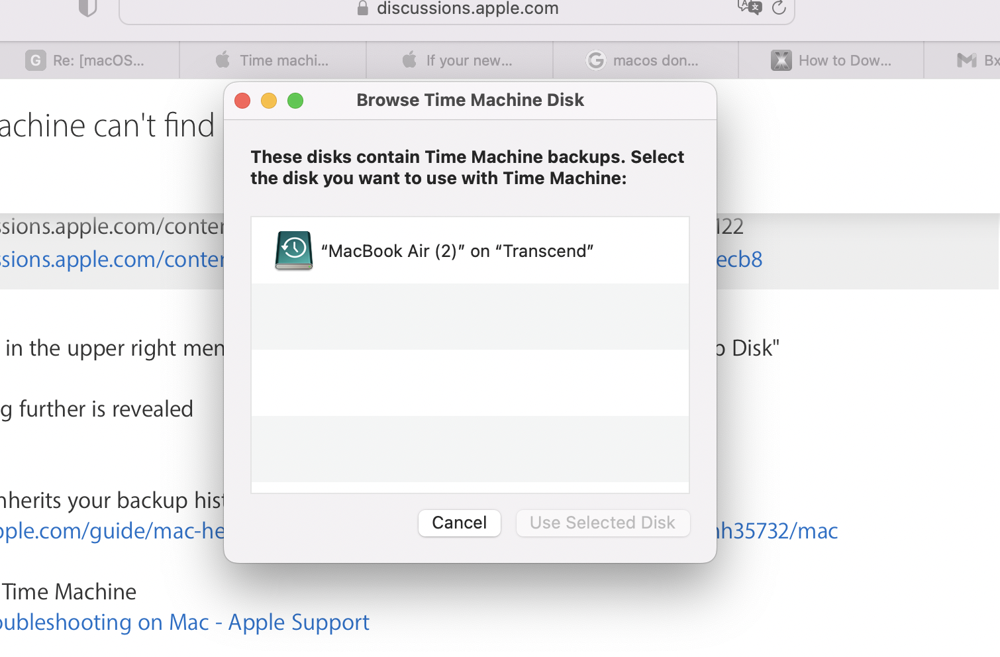Go to the "macos don..." tab
Viewport: 1000px width, 657px height.
(x=646, y=60)
